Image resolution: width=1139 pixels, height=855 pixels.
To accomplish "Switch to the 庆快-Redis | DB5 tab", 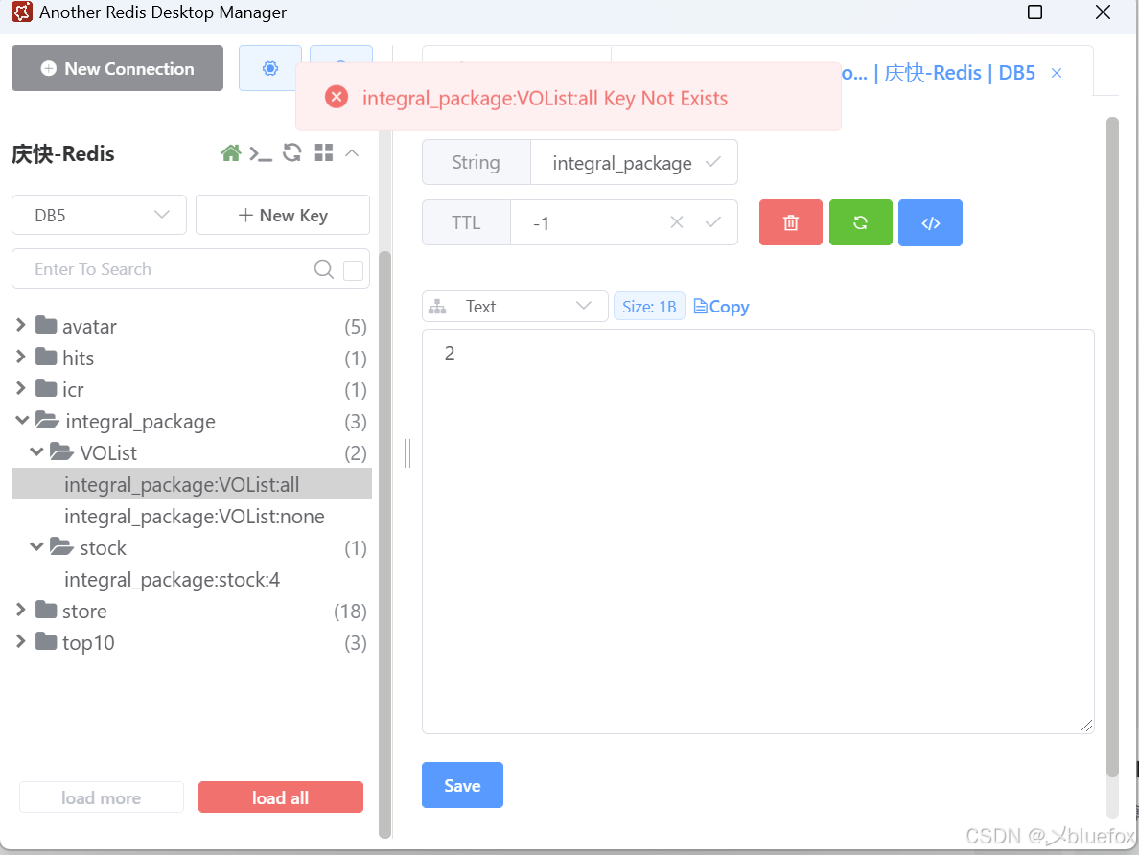I will pyautogui.click(x=939, y=73).
